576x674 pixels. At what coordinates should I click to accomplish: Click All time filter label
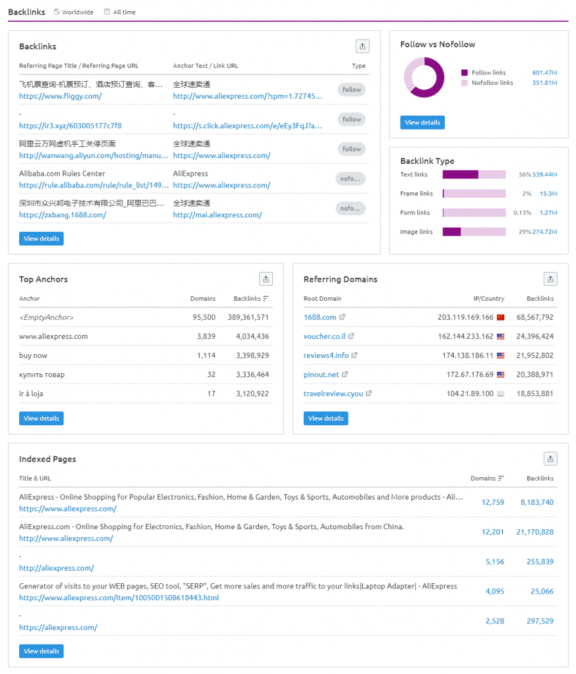point(125,12)
